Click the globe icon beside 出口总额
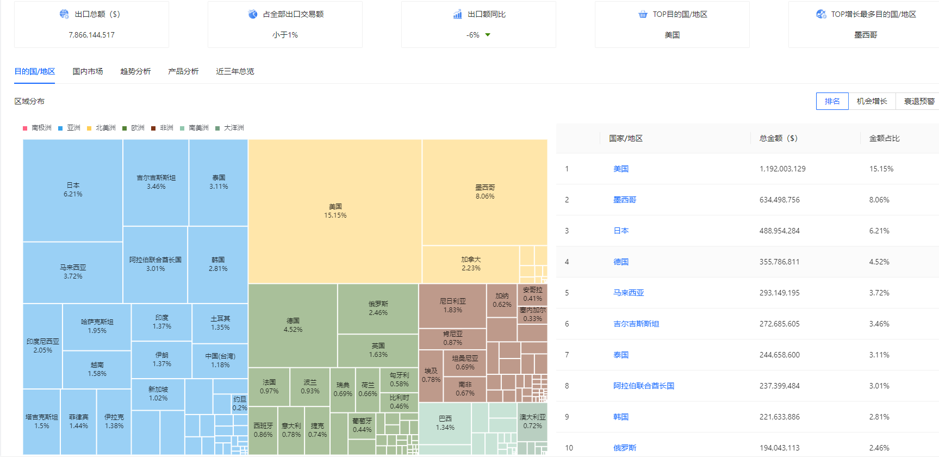This screenshot has height=457, width=939. pos(64,14)
